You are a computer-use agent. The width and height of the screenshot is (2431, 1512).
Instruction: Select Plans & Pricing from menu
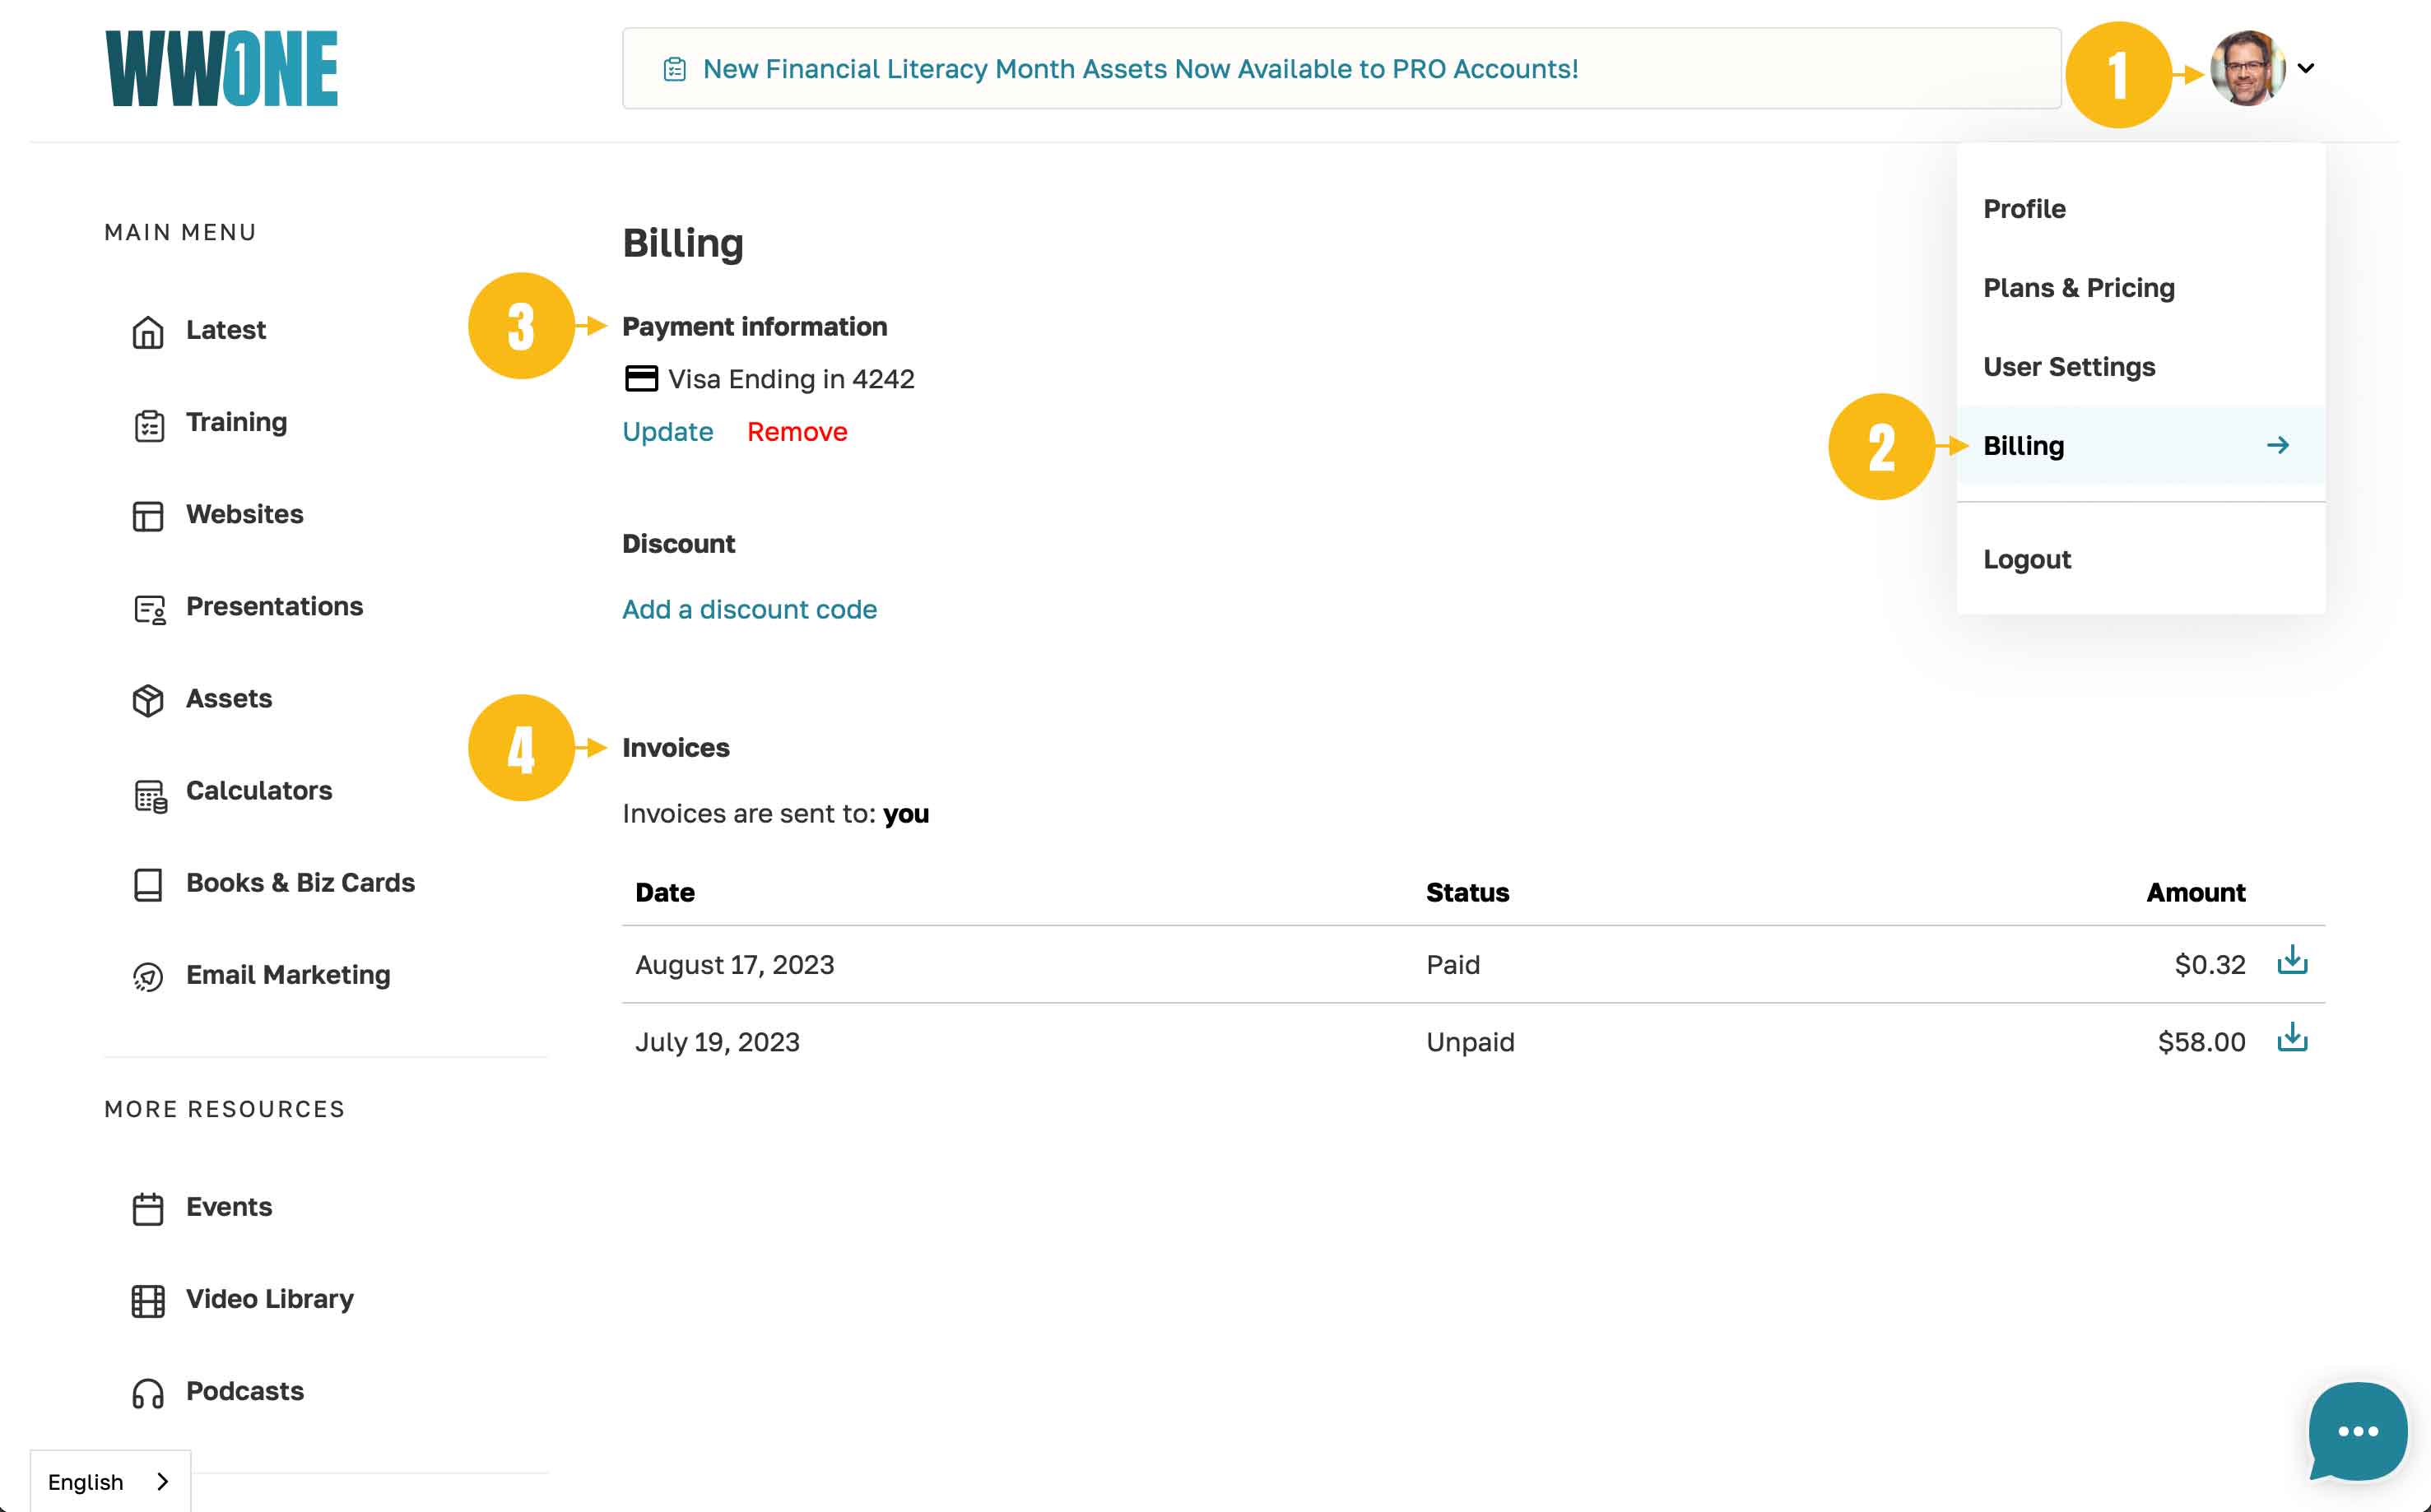click(x=2078, y=288)
